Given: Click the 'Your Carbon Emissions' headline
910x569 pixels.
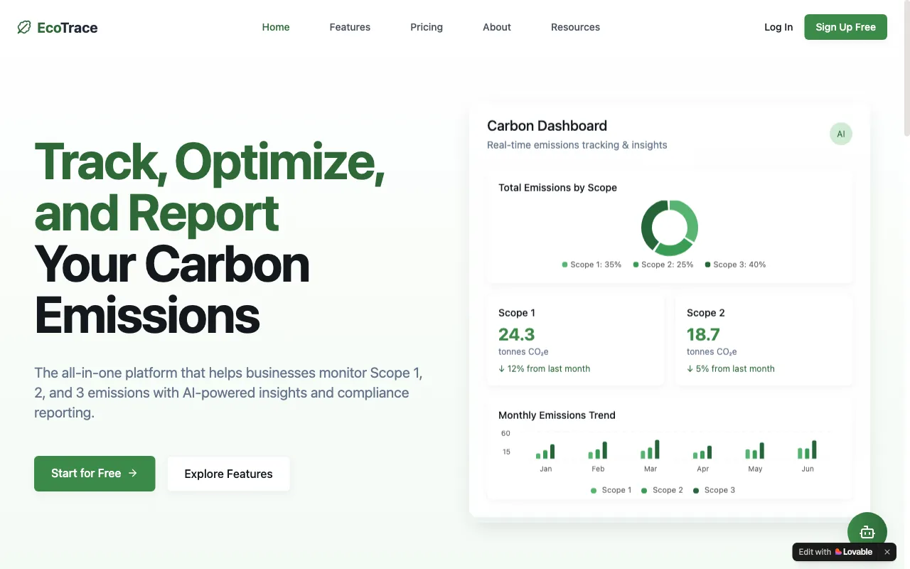Looking at the screenshot, I should click(x=172, y=290).
